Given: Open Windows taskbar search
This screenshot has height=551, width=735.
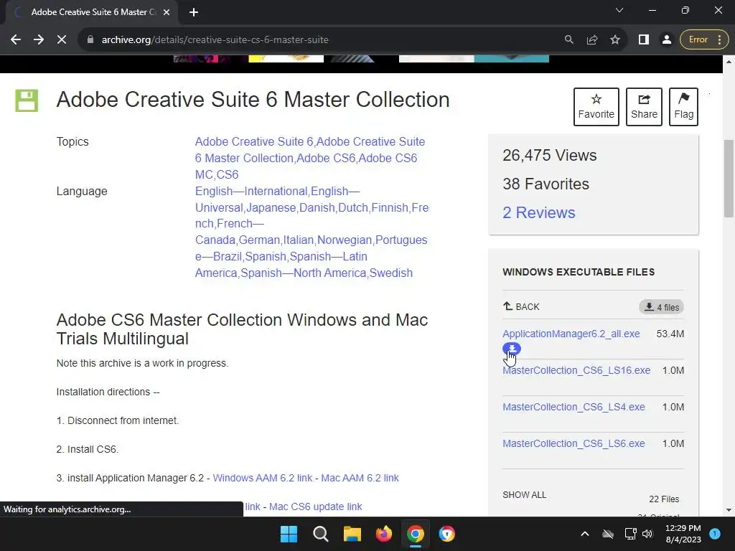Looking at the screenshot, I should [x=321, y=534].
